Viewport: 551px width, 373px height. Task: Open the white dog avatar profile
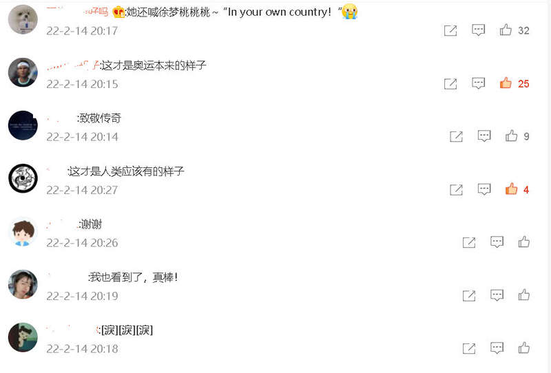23,19
